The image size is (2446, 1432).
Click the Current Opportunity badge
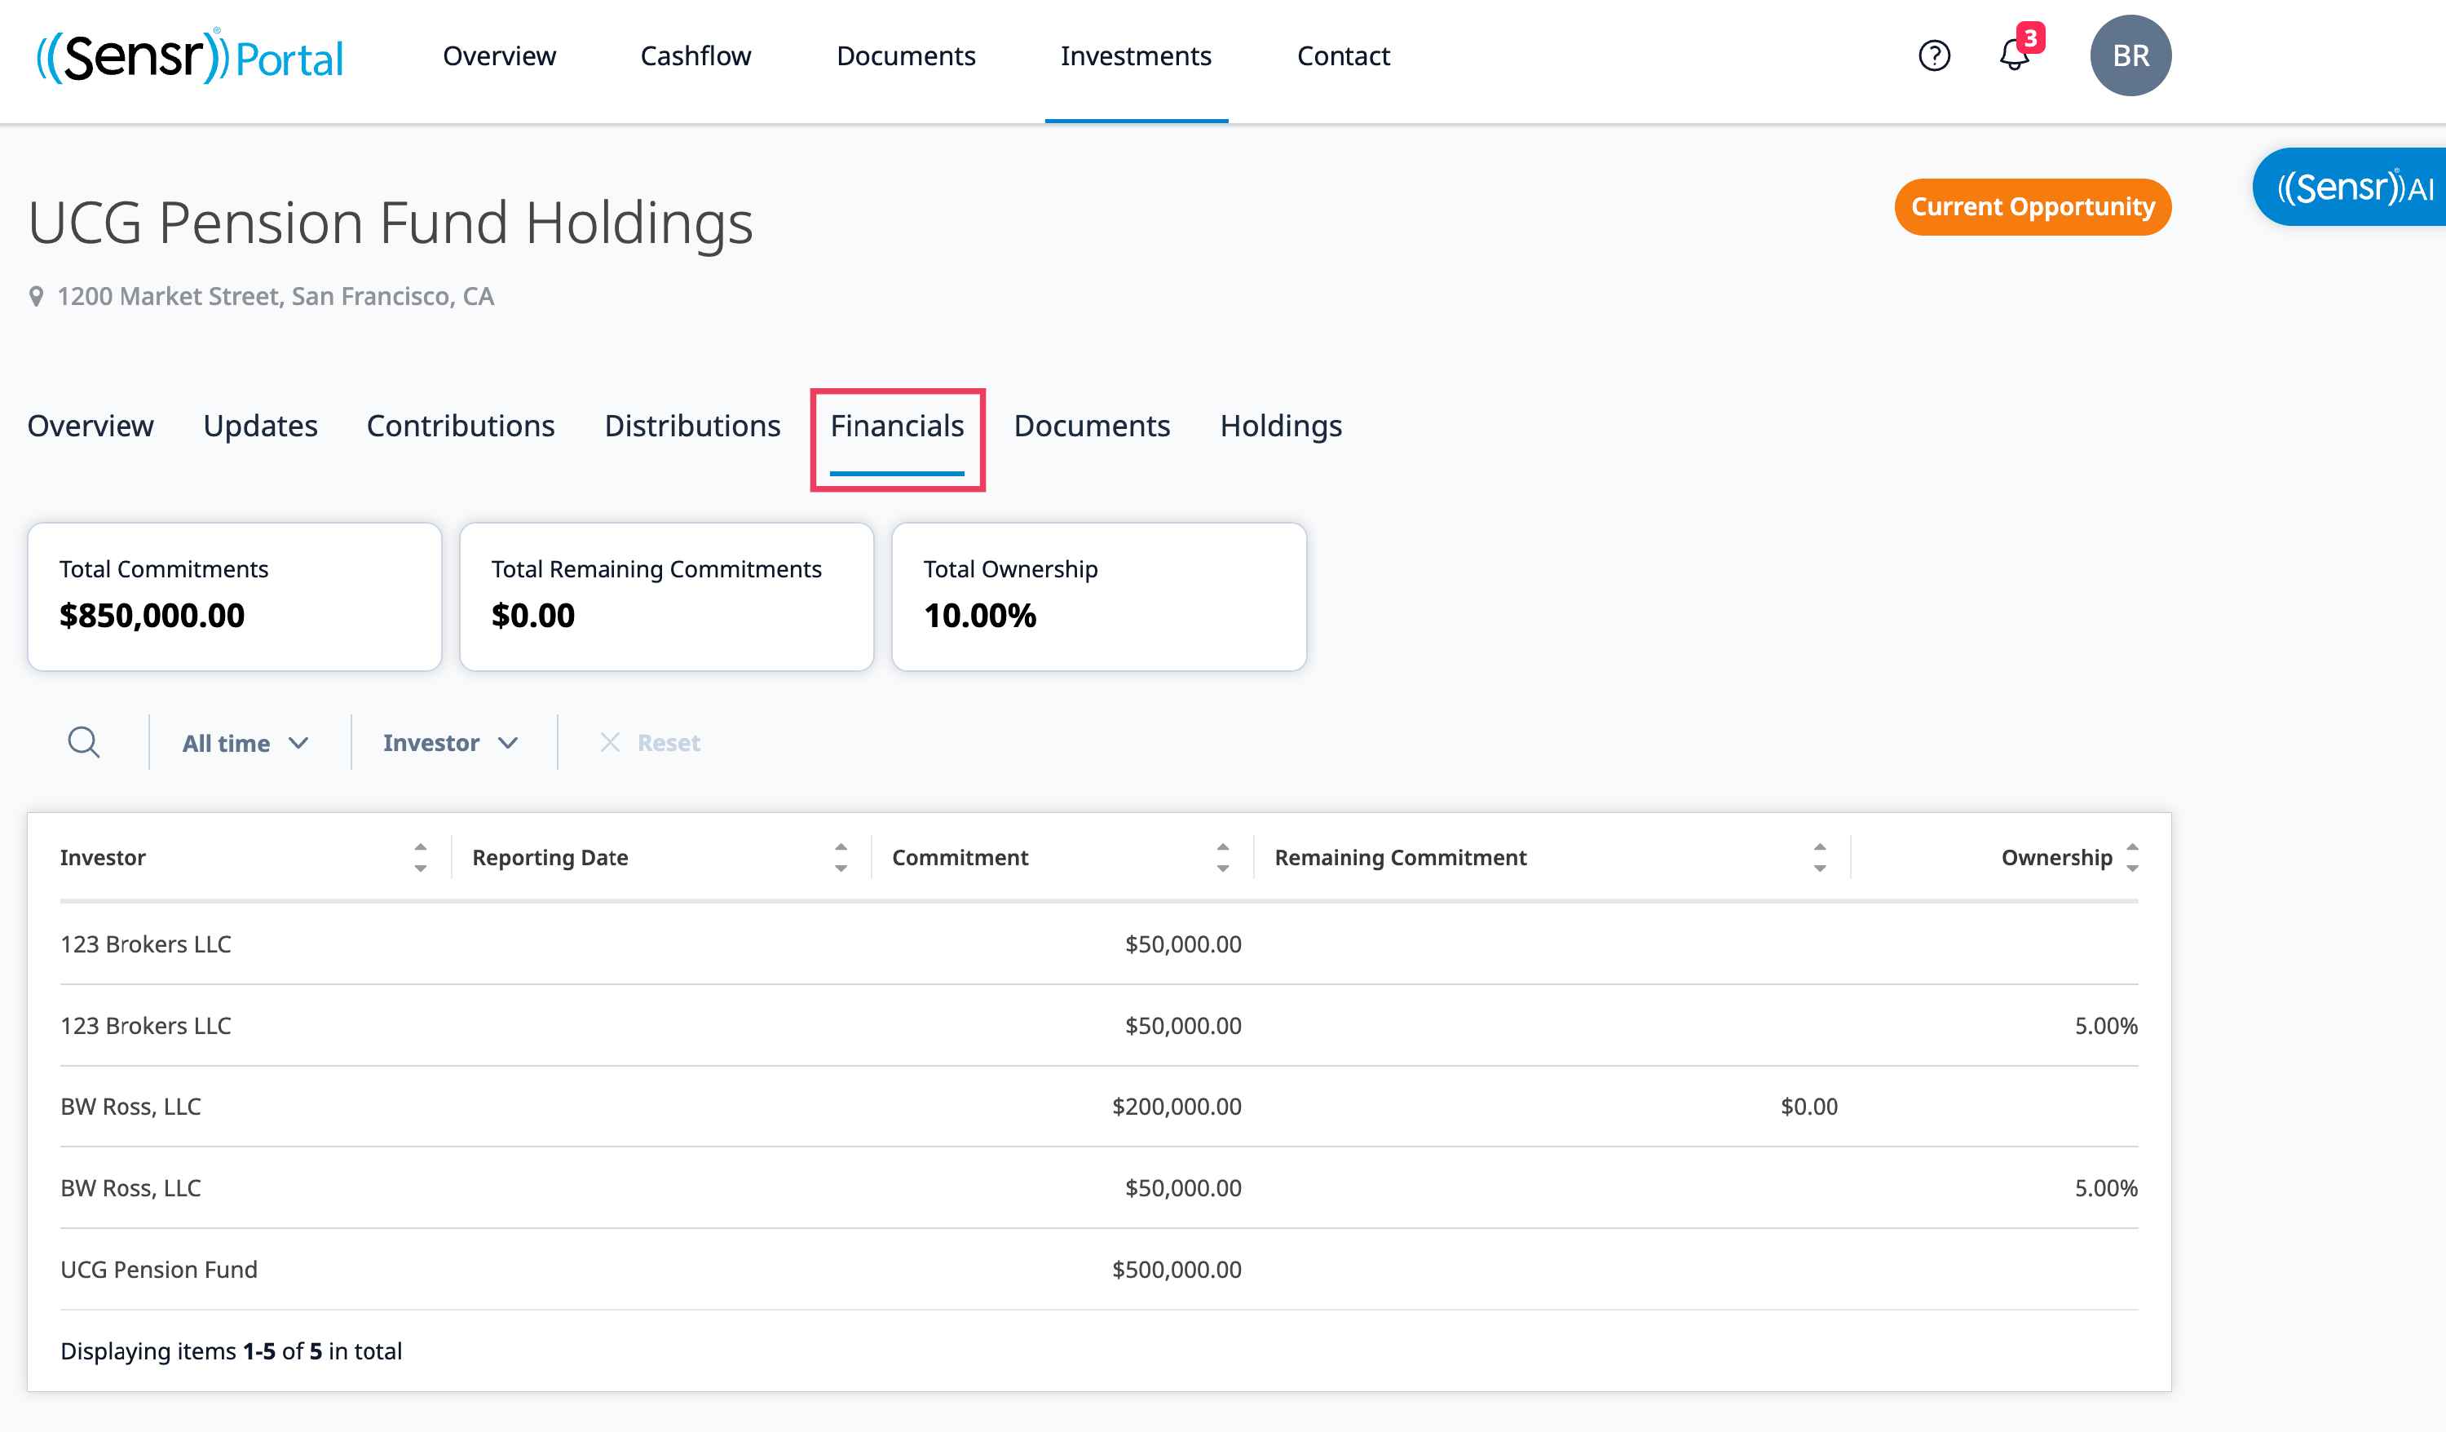[x=2032, y=207]
